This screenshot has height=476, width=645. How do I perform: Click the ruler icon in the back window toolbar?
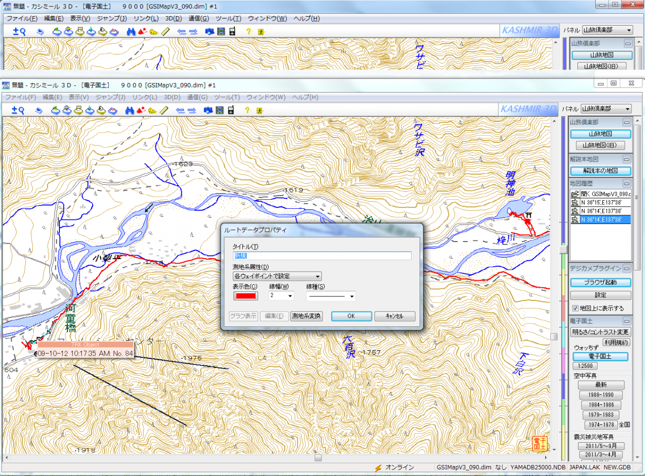coord(164,31)
